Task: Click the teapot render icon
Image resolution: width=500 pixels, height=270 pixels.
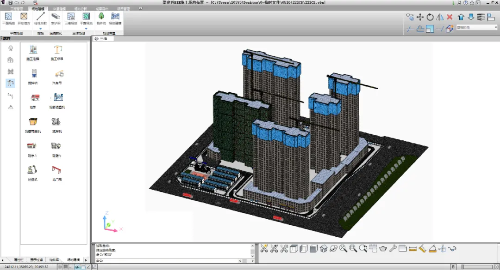Action: pos(383,249)
